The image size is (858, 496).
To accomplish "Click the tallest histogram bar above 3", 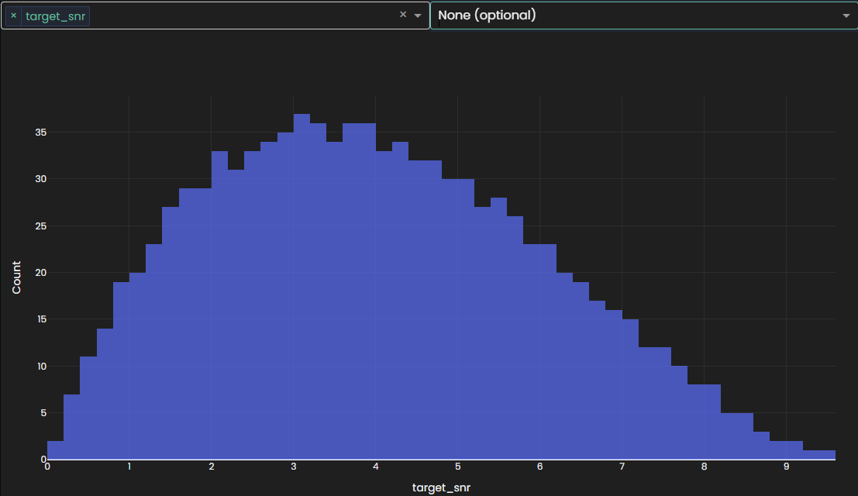I will pyautogui.click(x=302, y=287).
